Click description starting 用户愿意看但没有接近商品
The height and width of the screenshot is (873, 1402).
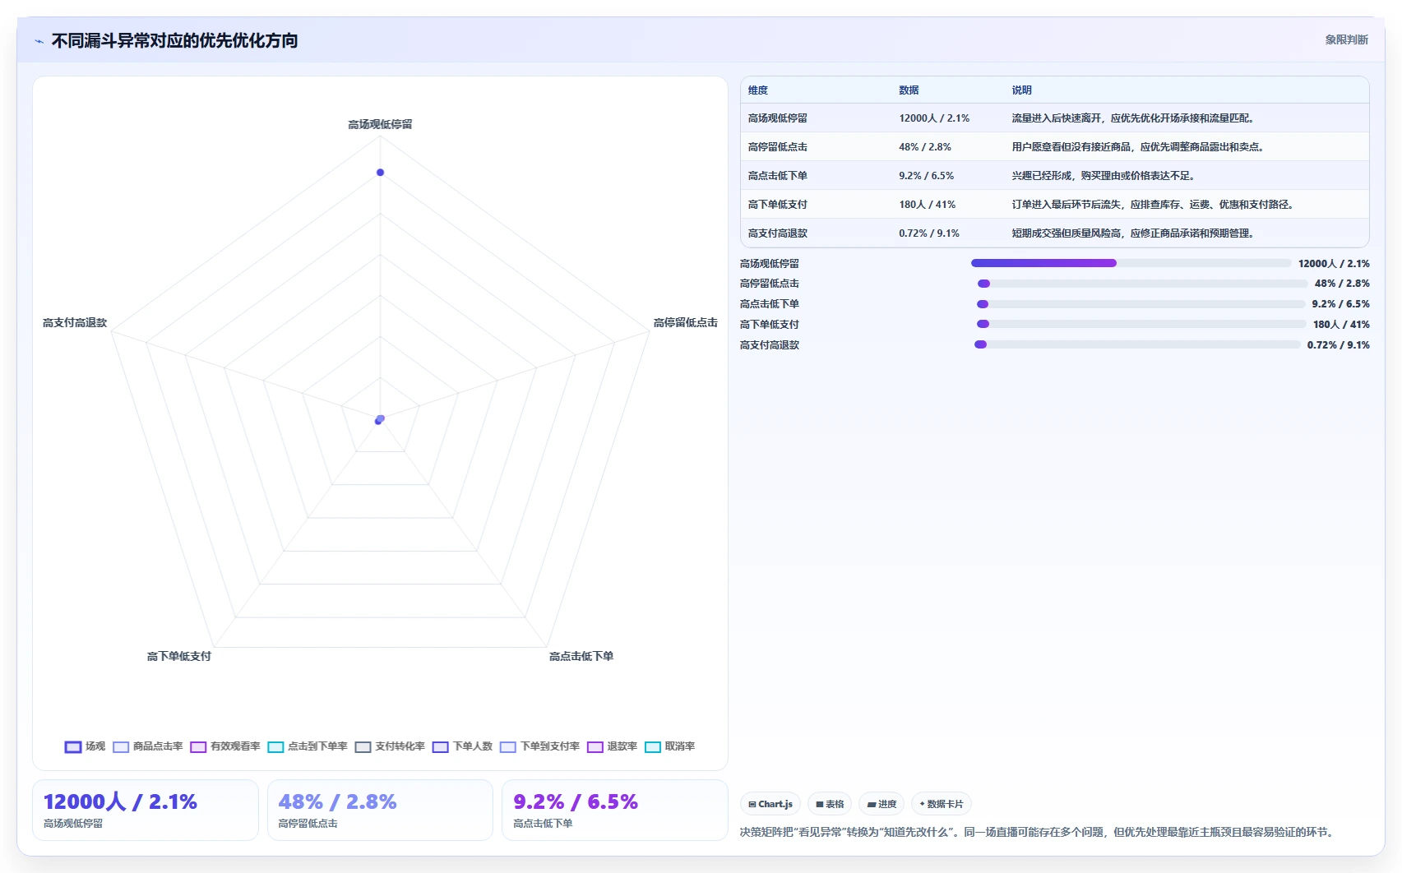1139,147
